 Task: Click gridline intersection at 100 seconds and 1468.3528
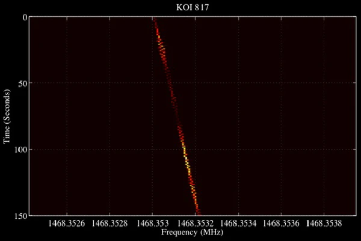[110, 149]
